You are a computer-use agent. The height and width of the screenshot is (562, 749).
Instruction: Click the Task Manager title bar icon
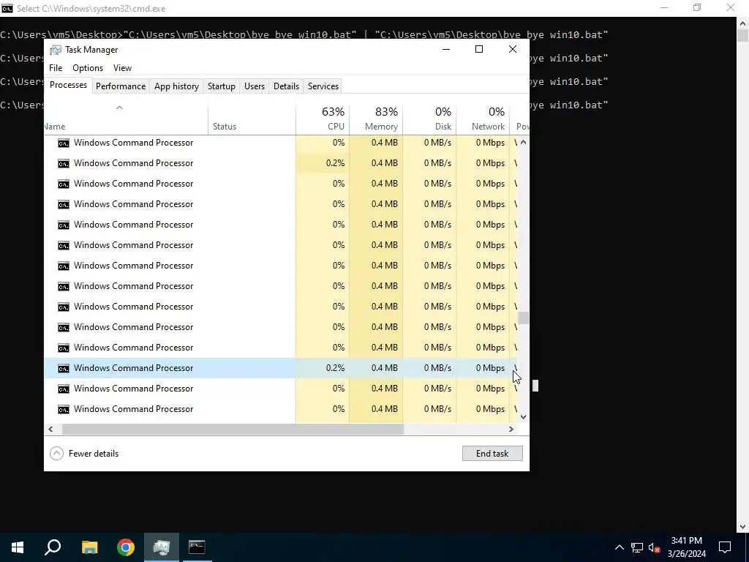pos(56,50)
